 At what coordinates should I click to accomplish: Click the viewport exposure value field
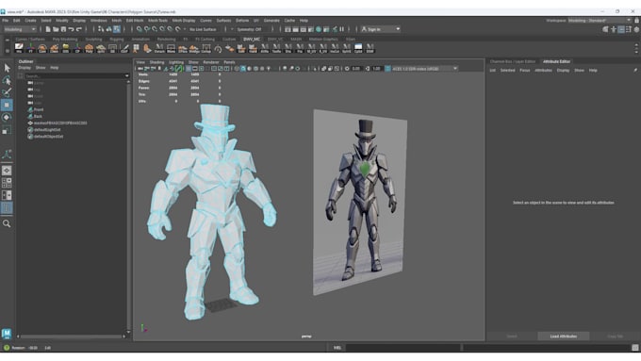point(356,69)
